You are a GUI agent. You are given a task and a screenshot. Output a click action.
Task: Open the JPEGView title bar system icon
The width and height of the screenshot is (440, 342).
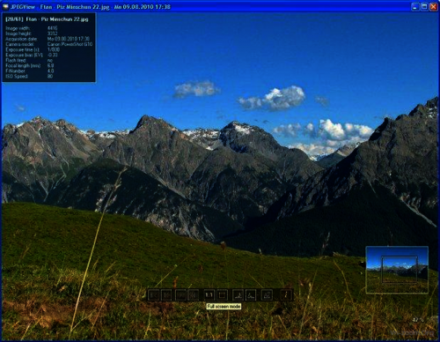(x=5, y=7)
